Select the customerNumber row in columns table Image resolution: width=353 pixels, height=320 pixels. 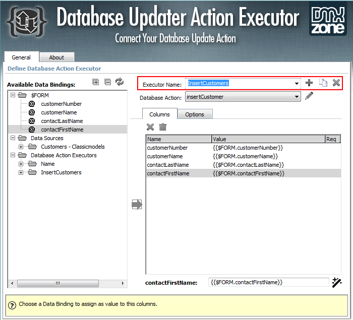243,148
